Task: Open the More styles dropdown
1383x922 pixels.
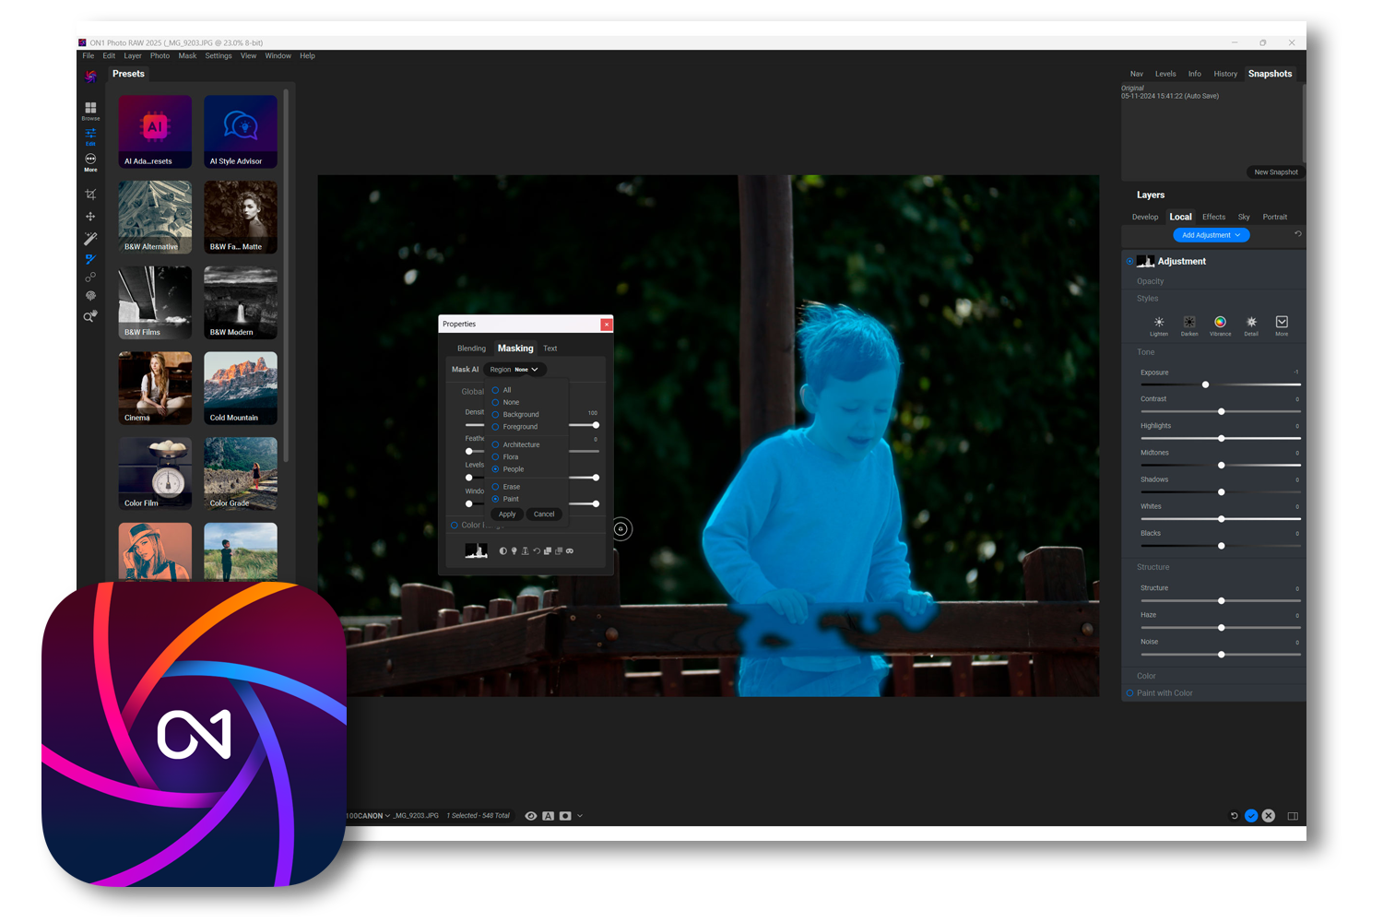Action: [x=1282, y=324]
